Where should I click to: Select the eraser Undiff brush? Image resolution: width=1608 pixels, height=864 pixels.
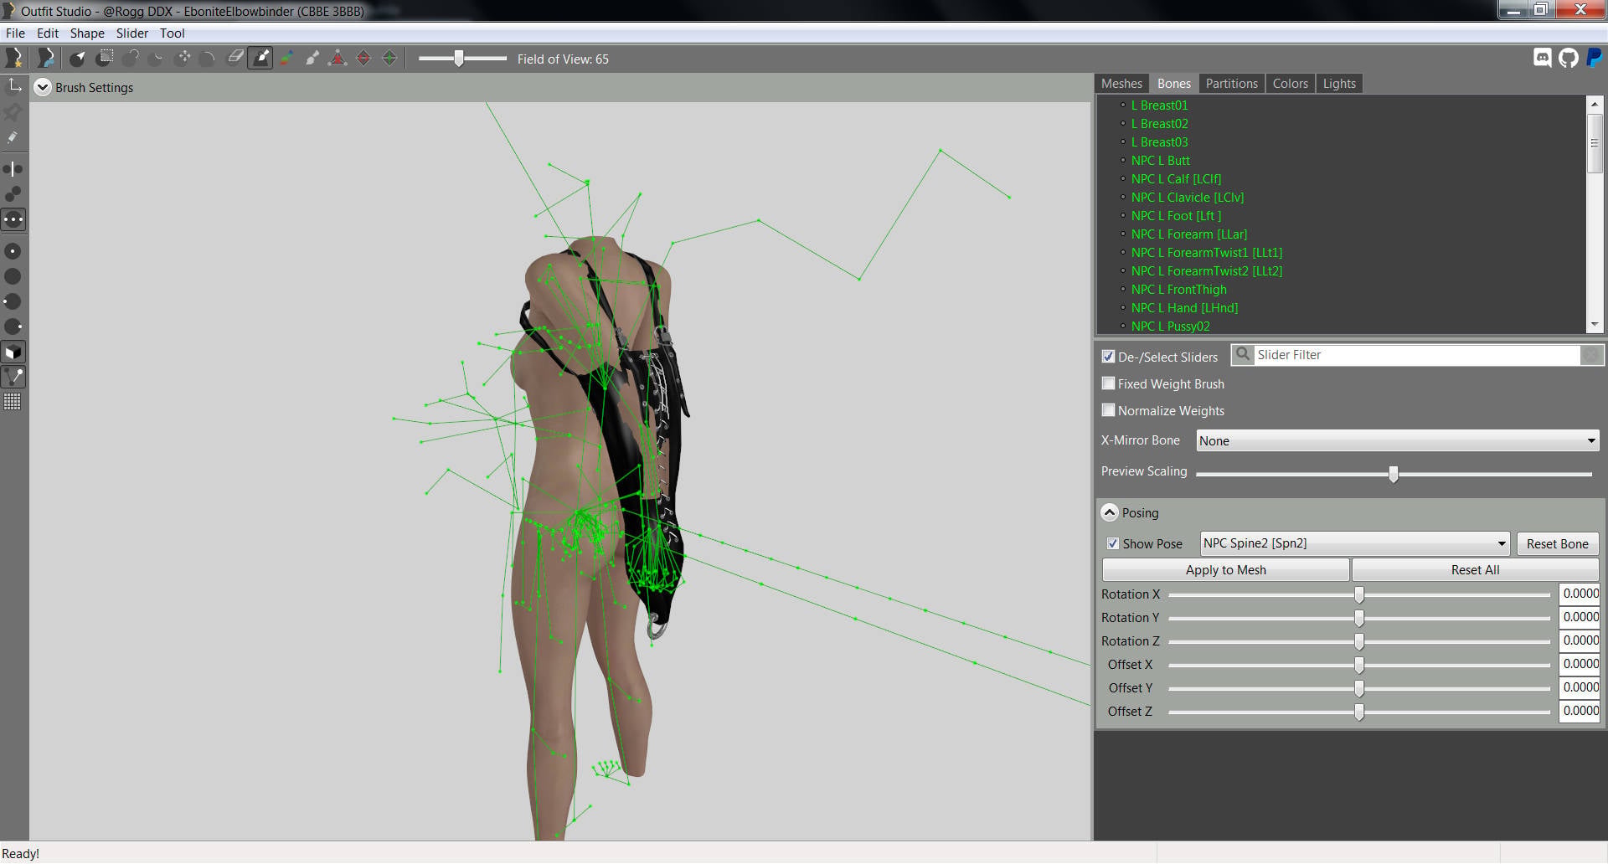(235, 59)
